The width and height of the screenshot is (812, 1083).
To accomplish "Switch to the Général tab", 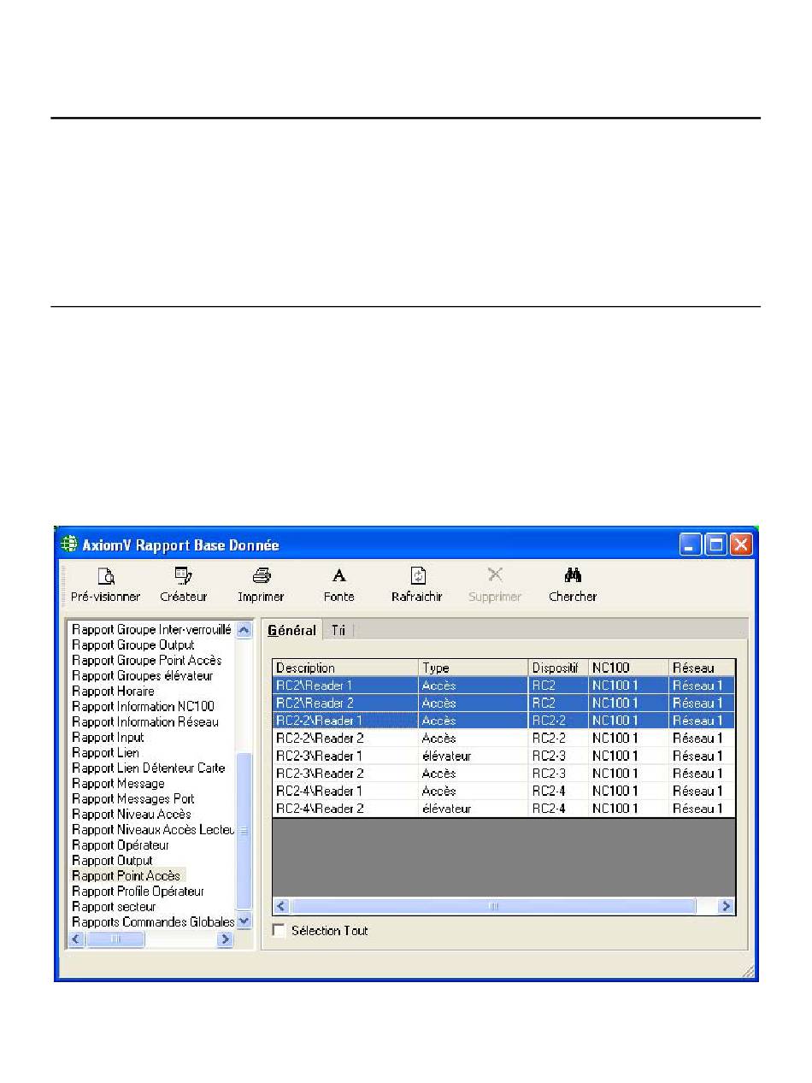I will tap(291, 631).
